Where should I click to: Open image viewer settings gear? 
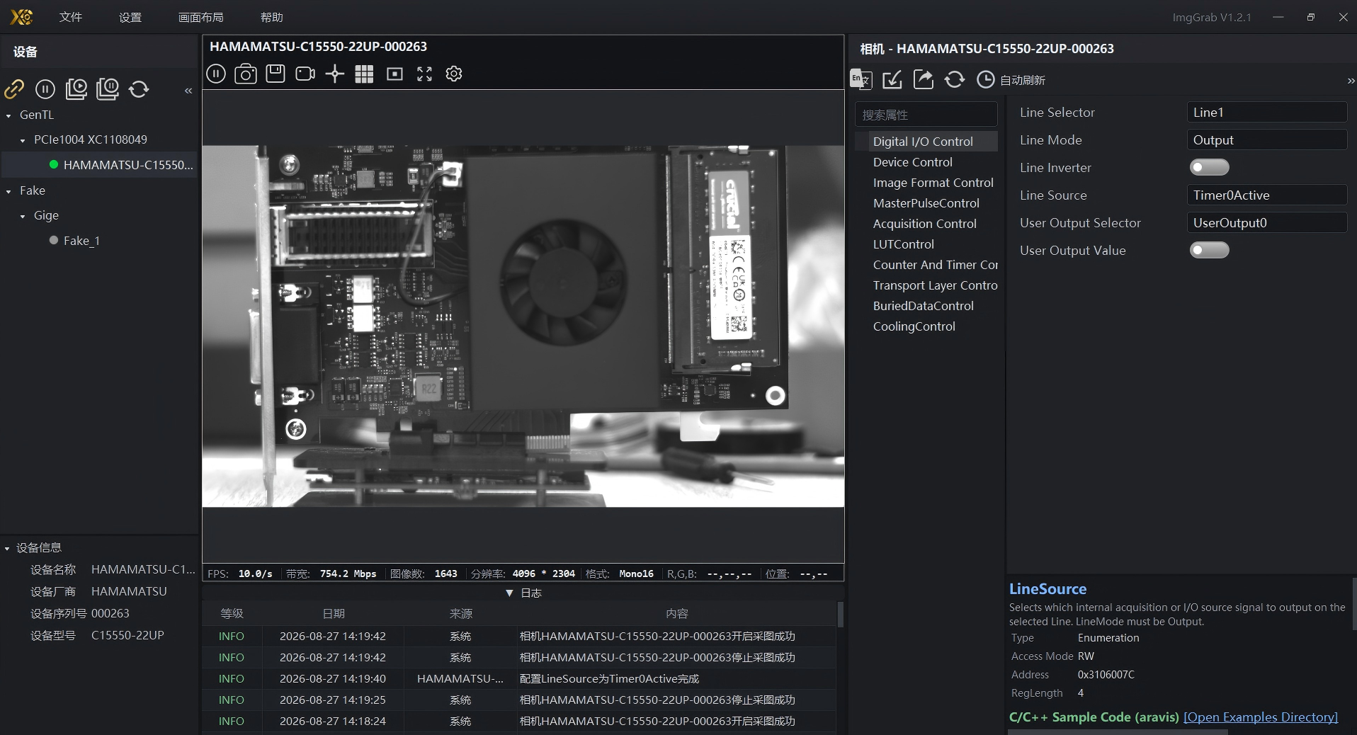(x=454, y=74)
